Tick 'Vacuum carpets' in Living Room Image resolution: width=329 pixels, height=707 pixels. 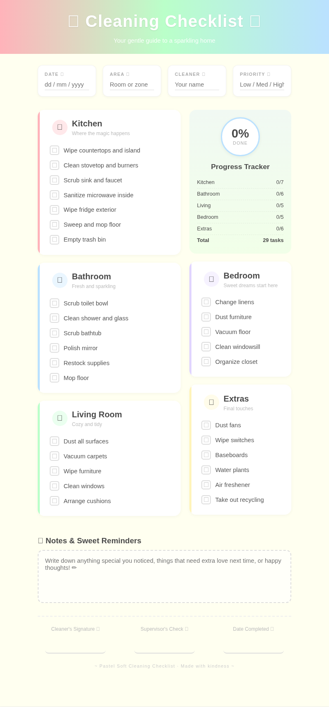coord(55,456)
